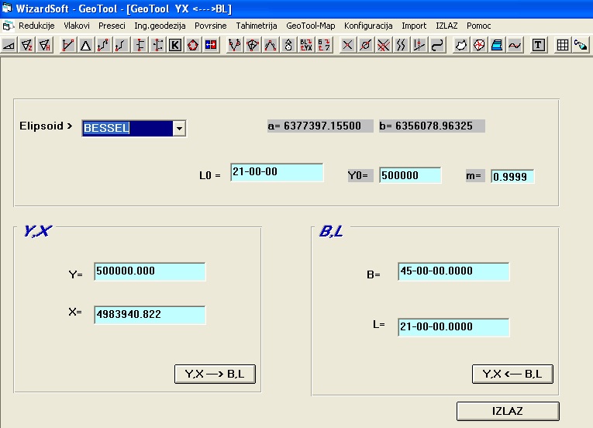Screen dimensions: 593x428
Task: Click the BL/YX conversion toolbar icon
Action: tap(306, 46)
